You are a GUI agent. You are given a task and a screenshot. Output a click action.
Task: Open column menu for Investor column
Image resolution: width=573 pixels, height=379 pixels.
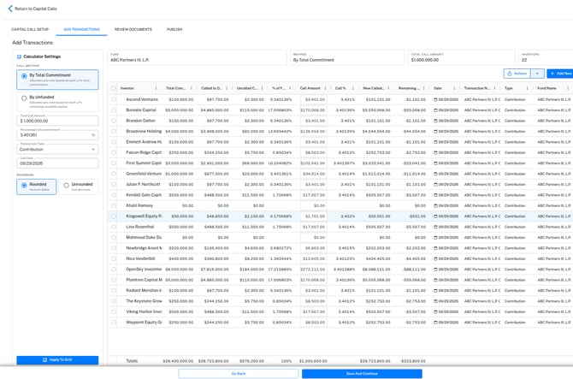point(156,88)
